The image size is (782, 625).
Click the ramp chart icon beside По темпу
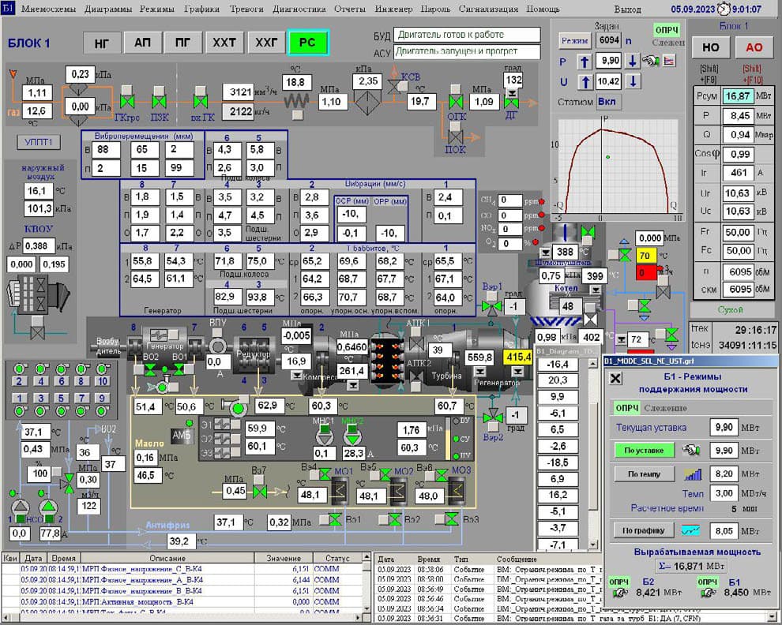tap(693, 474)
